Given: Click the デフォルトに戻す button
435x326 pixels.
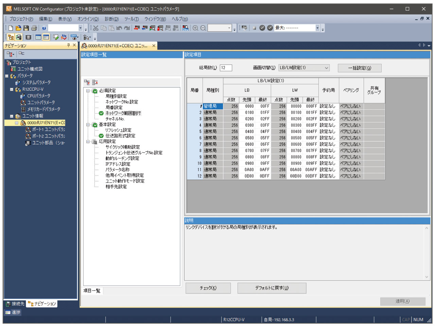Looking at the screenshot, I should pos(272,288).
